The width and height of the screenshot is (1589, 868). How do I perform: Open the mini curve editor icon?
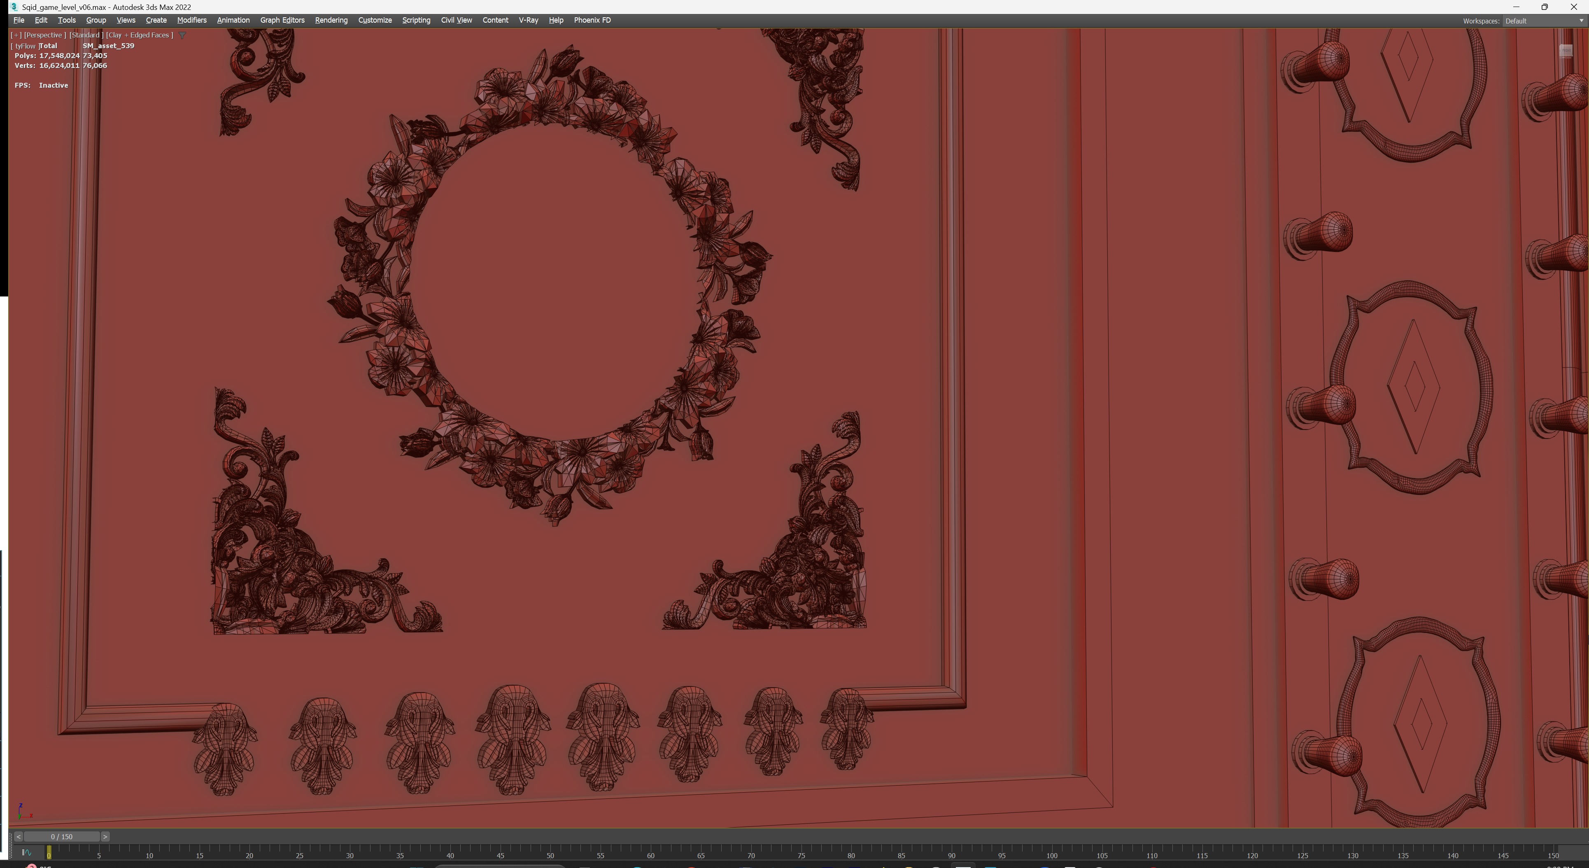tap(26, 853)
